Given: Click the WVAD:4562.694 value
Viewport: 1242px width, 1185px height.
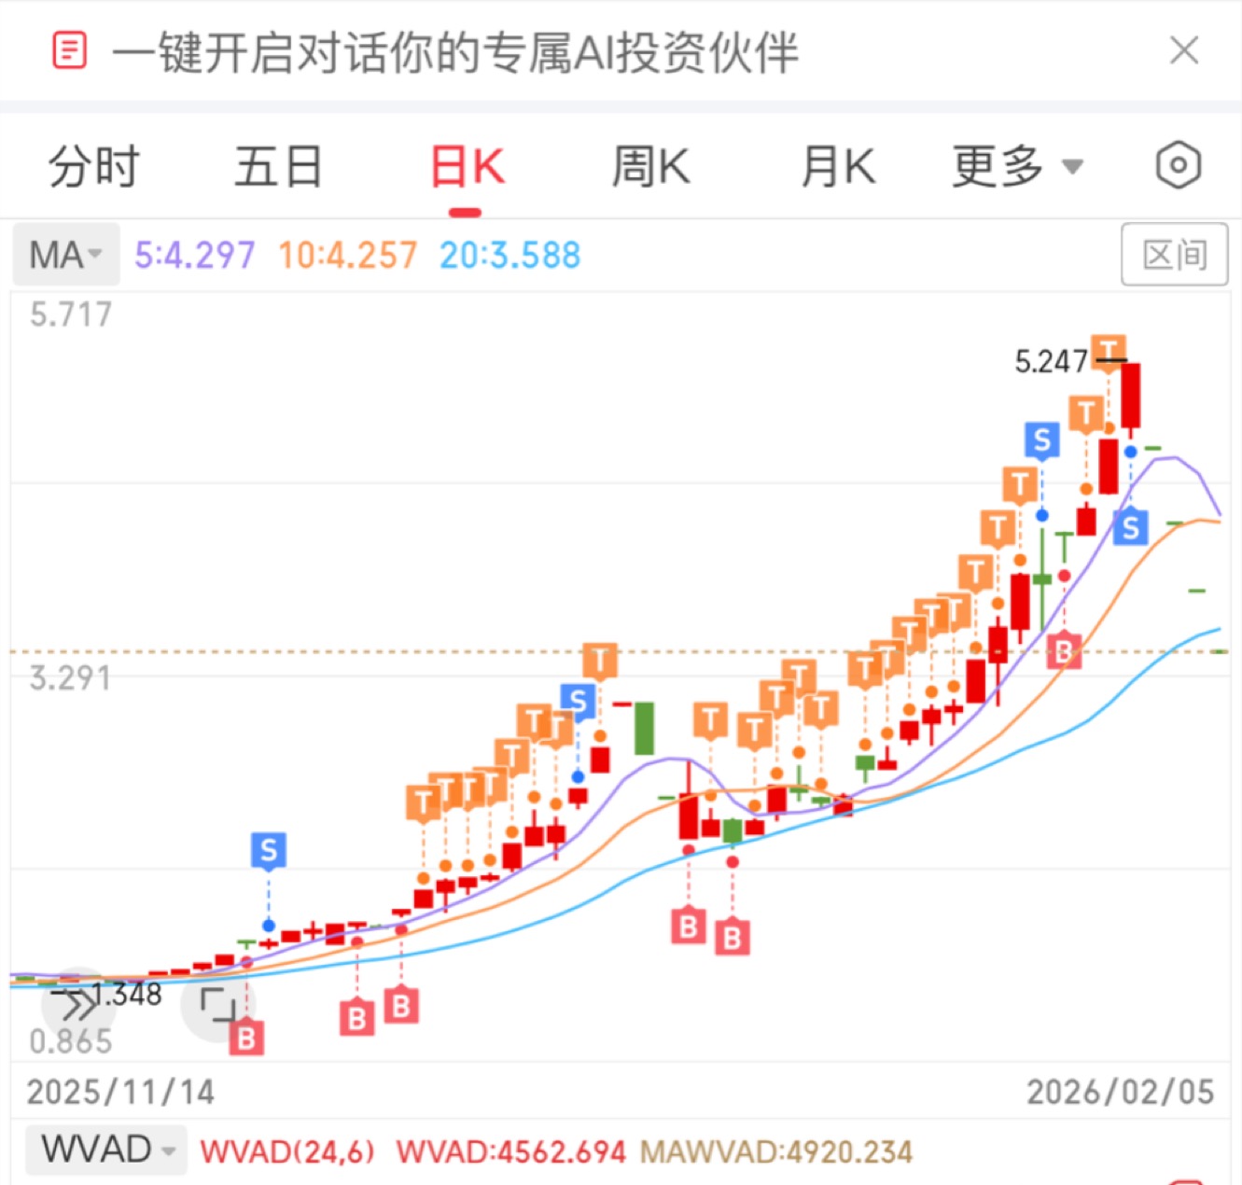Looking at the screenshot, I should click(510, 1151).
